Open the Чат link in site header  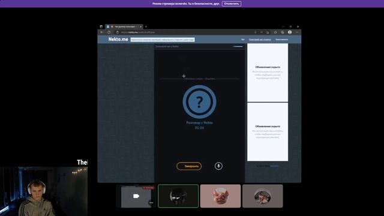pyautogui.click(x=242, y=40)
